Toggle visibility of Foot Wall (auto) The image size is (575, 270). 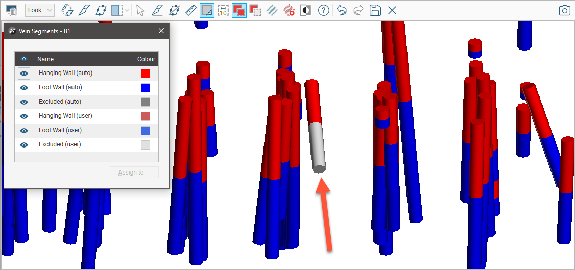[x=23, y=88]
